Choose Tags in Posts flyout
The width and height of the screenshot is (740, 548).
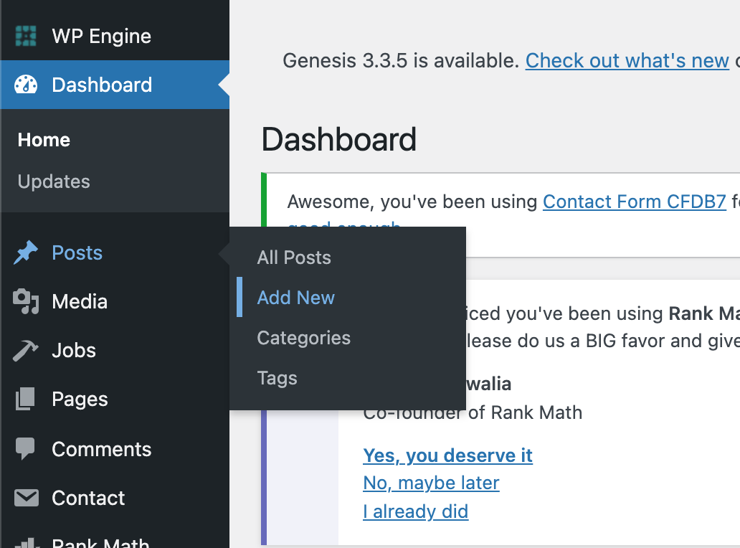(x=277, y=379)
